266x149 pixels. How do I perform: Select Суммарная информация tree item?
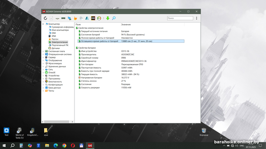(x=63, y=27)
